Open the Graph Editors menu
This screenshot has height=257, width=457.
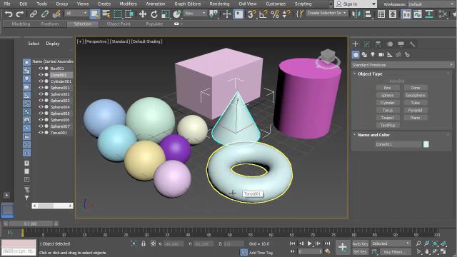[x=187, y=4]
